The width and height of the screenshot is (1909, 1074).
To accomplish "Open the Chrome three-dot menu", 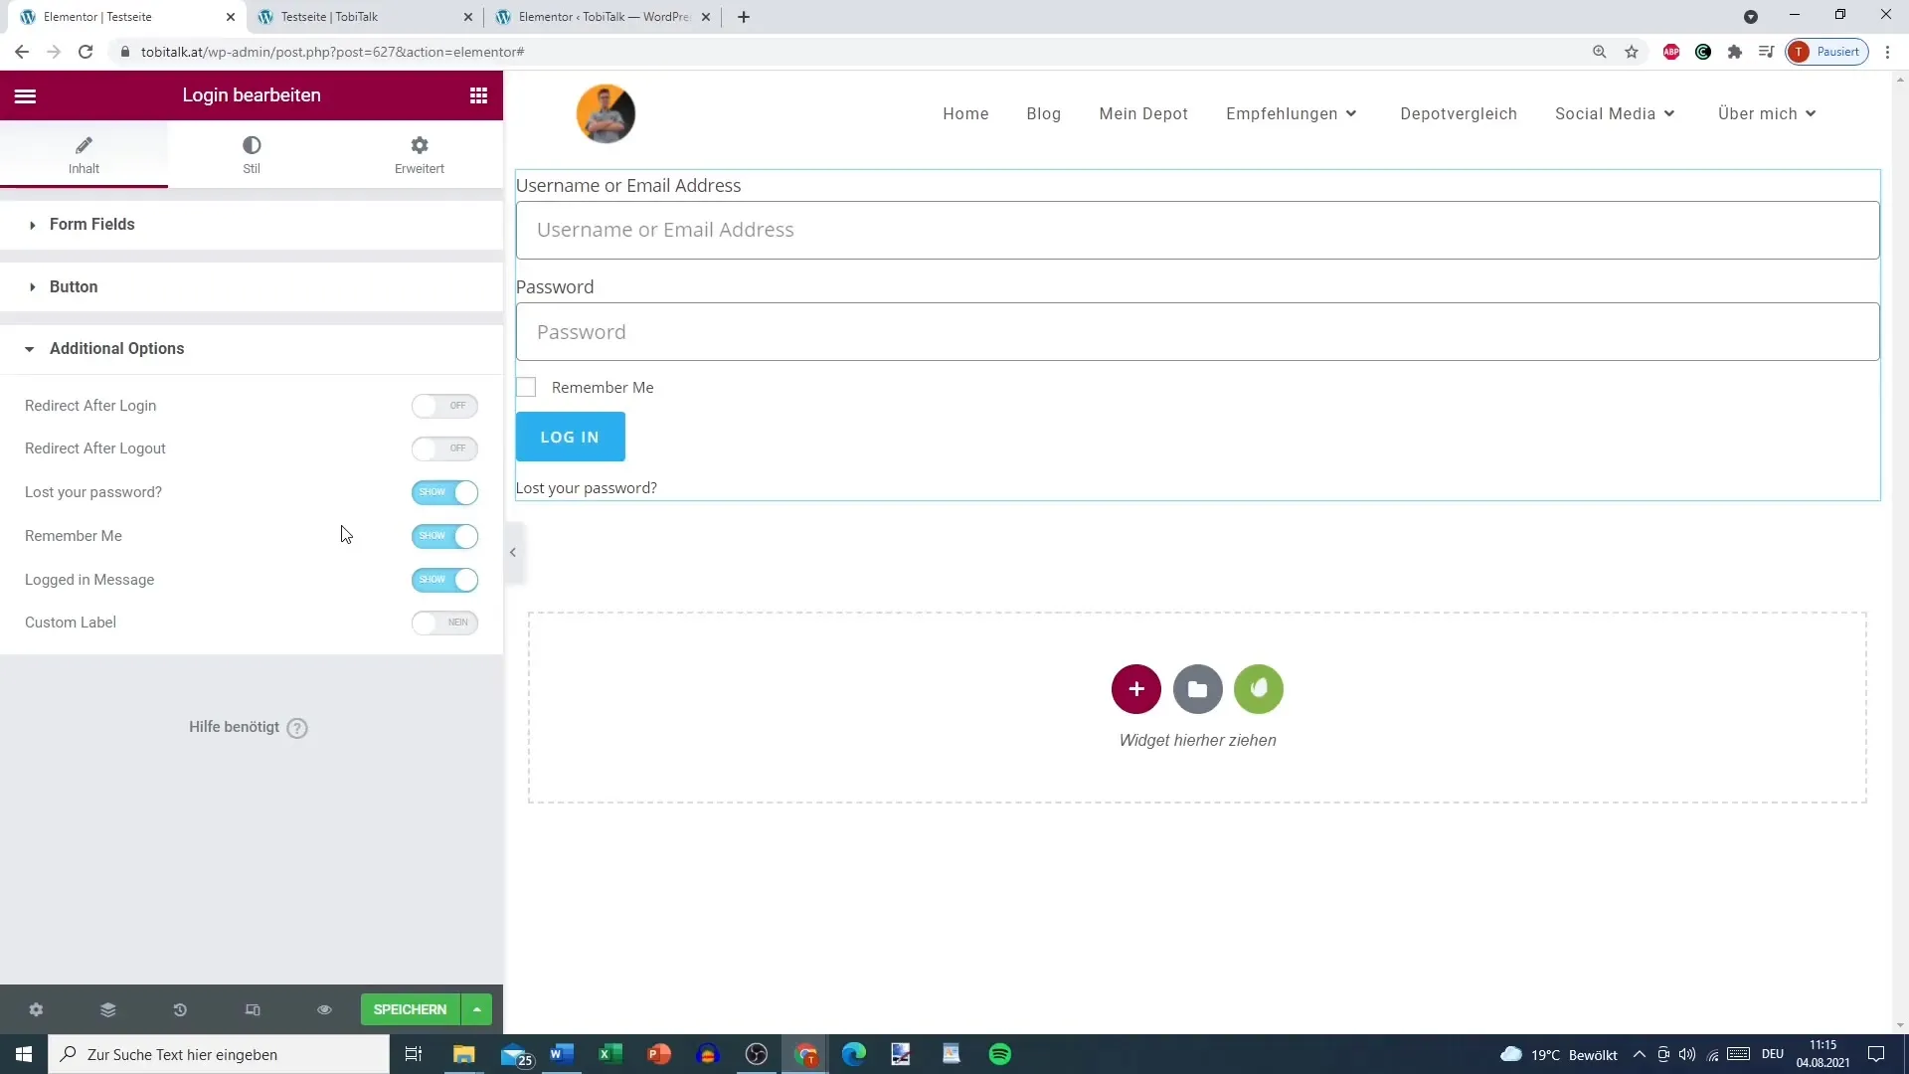I will (x=1888, y=52).
